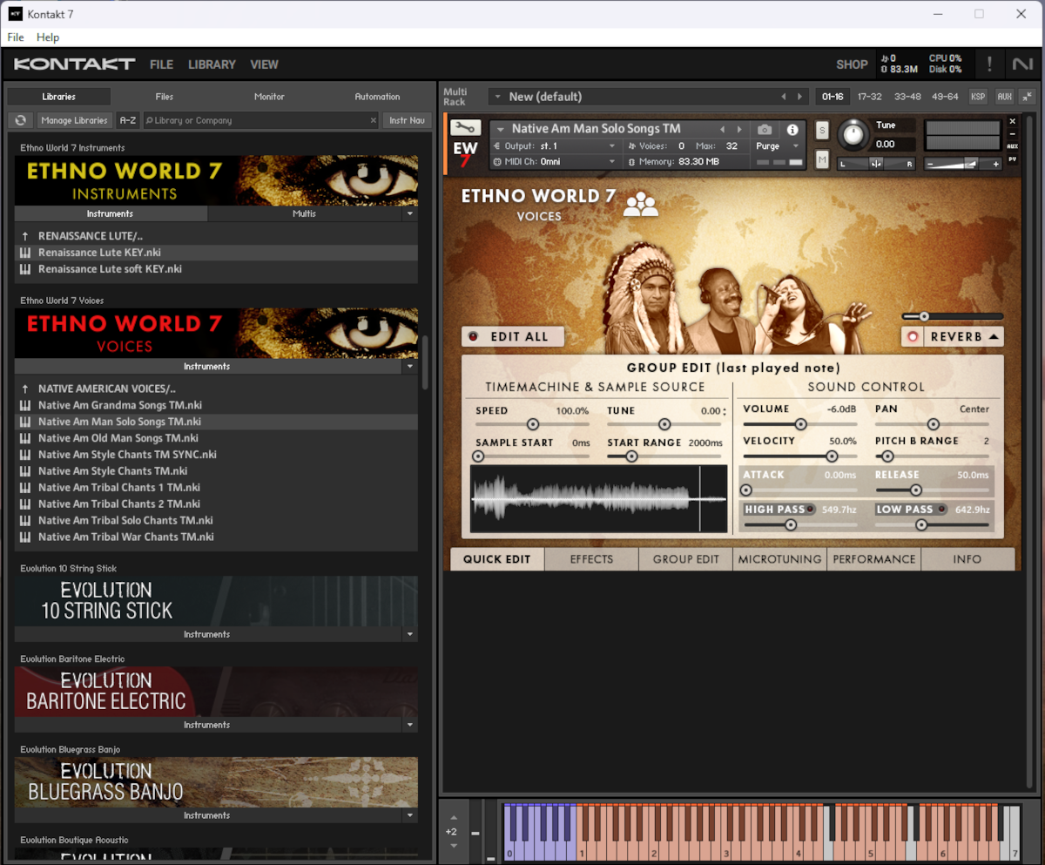Load next instrument with right arrow
Viewport: 1045px width, 865px height.
point(738,129)
